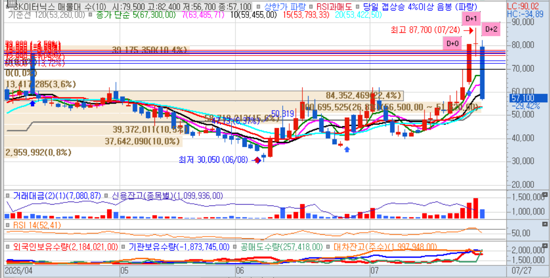Click the 37,642,090(10,0%) volume profile label
Viewport: 550px width, 278px height.
143,142
